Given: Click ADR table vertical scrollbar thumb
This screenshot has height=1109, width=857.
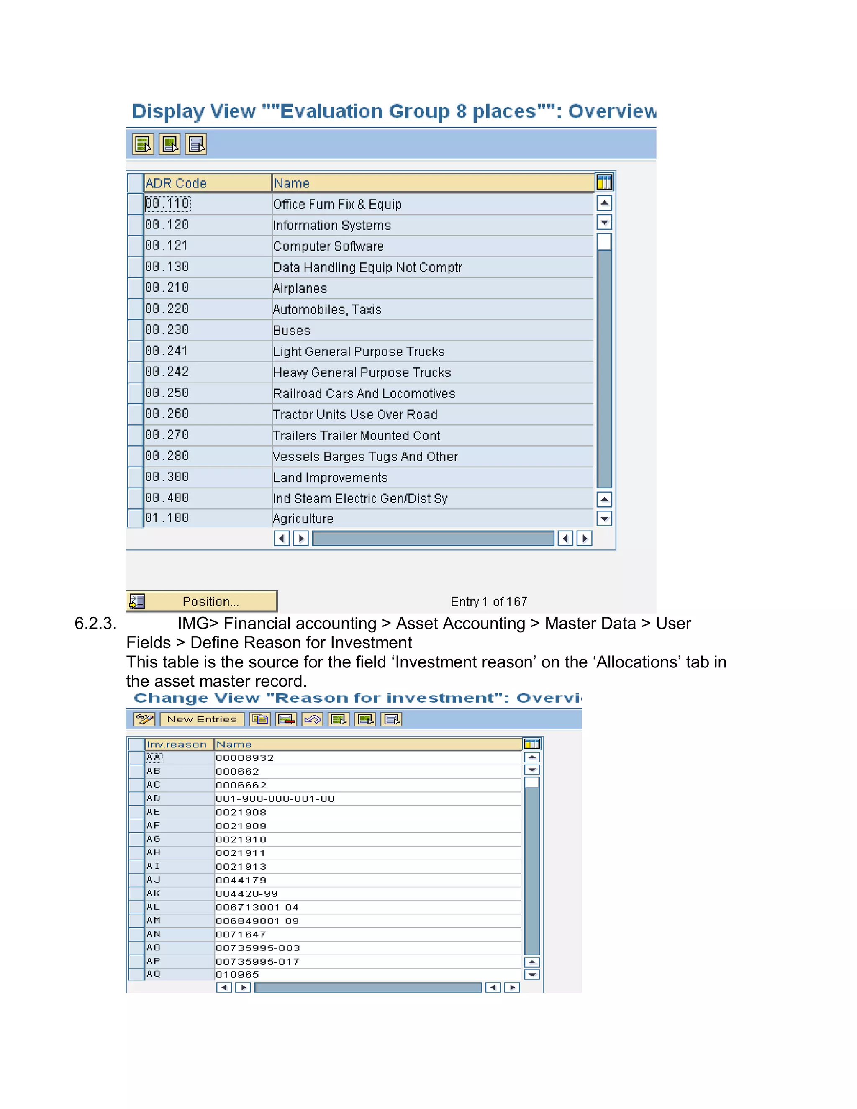Looking at the screenshot, I should (604, 242).
